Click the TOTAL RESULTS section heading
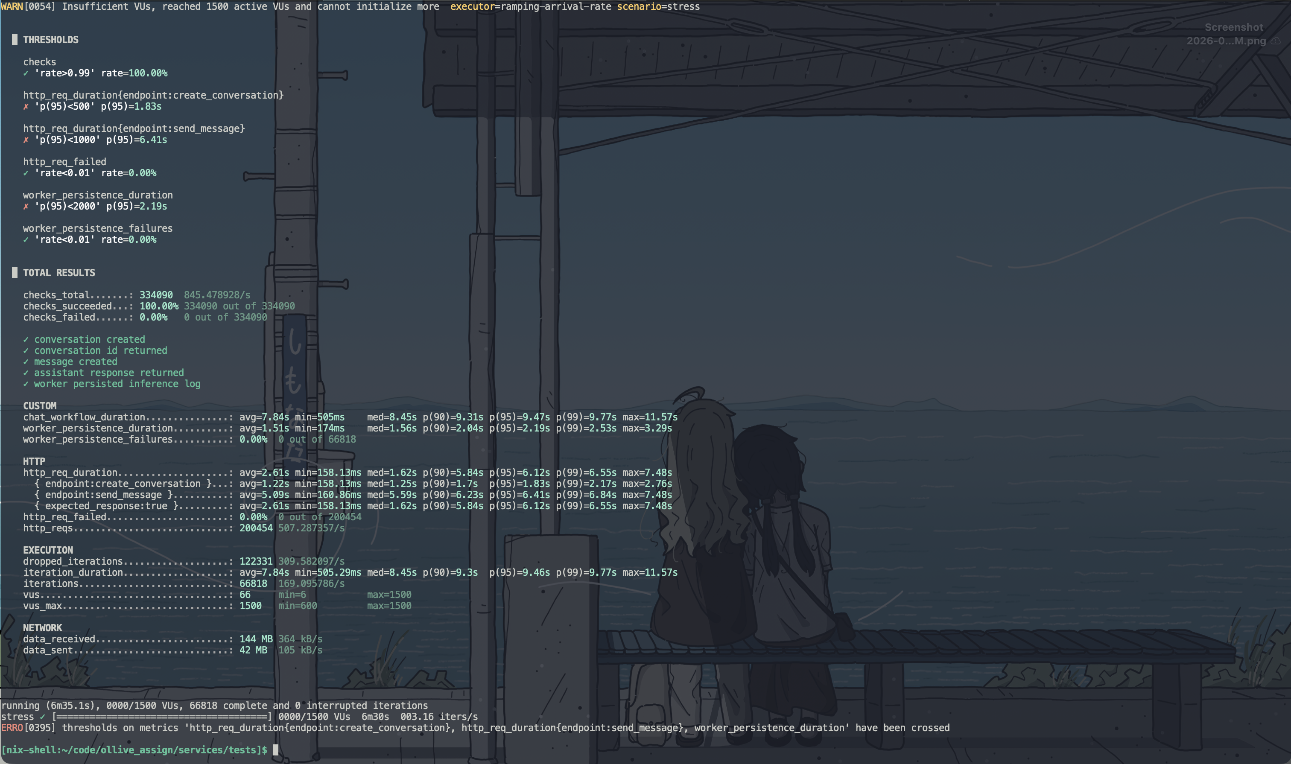This screenshot has height=764, width=1291. (59, 273)
